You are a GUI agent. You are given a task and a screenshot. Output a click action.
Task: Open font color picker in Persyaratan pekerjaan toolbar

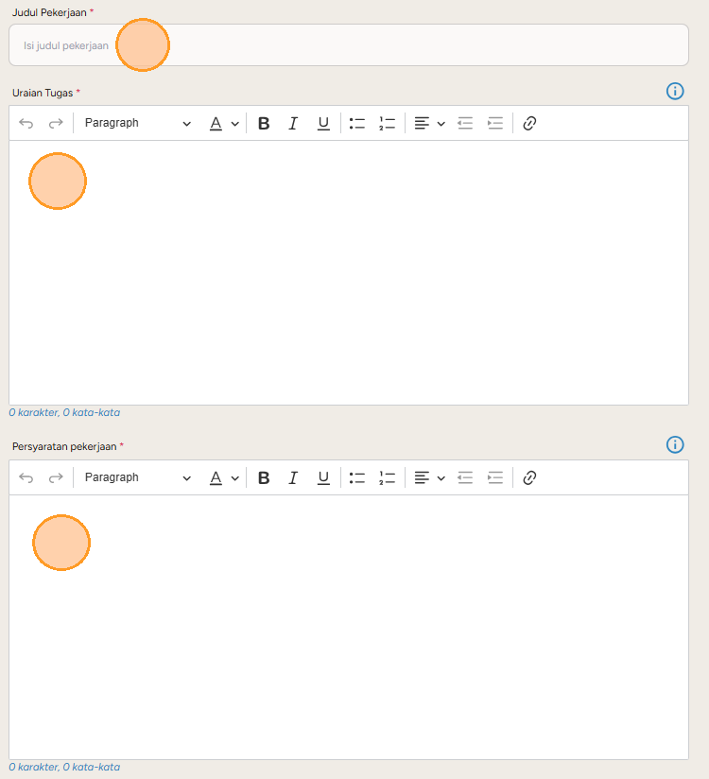224,477
